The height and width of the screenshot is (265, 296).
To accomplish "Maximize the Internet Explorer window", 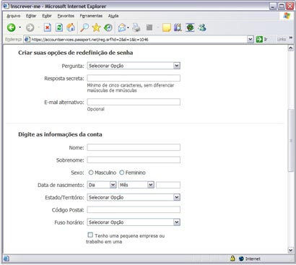I will pyautogui.click(x=282, y=6).
